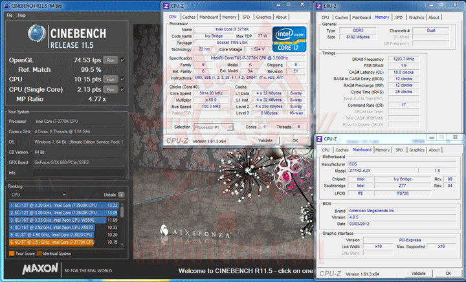
Task: Click the Intel Core i7 logo badge
Action: pyautogui.click(x=289, y=39)
